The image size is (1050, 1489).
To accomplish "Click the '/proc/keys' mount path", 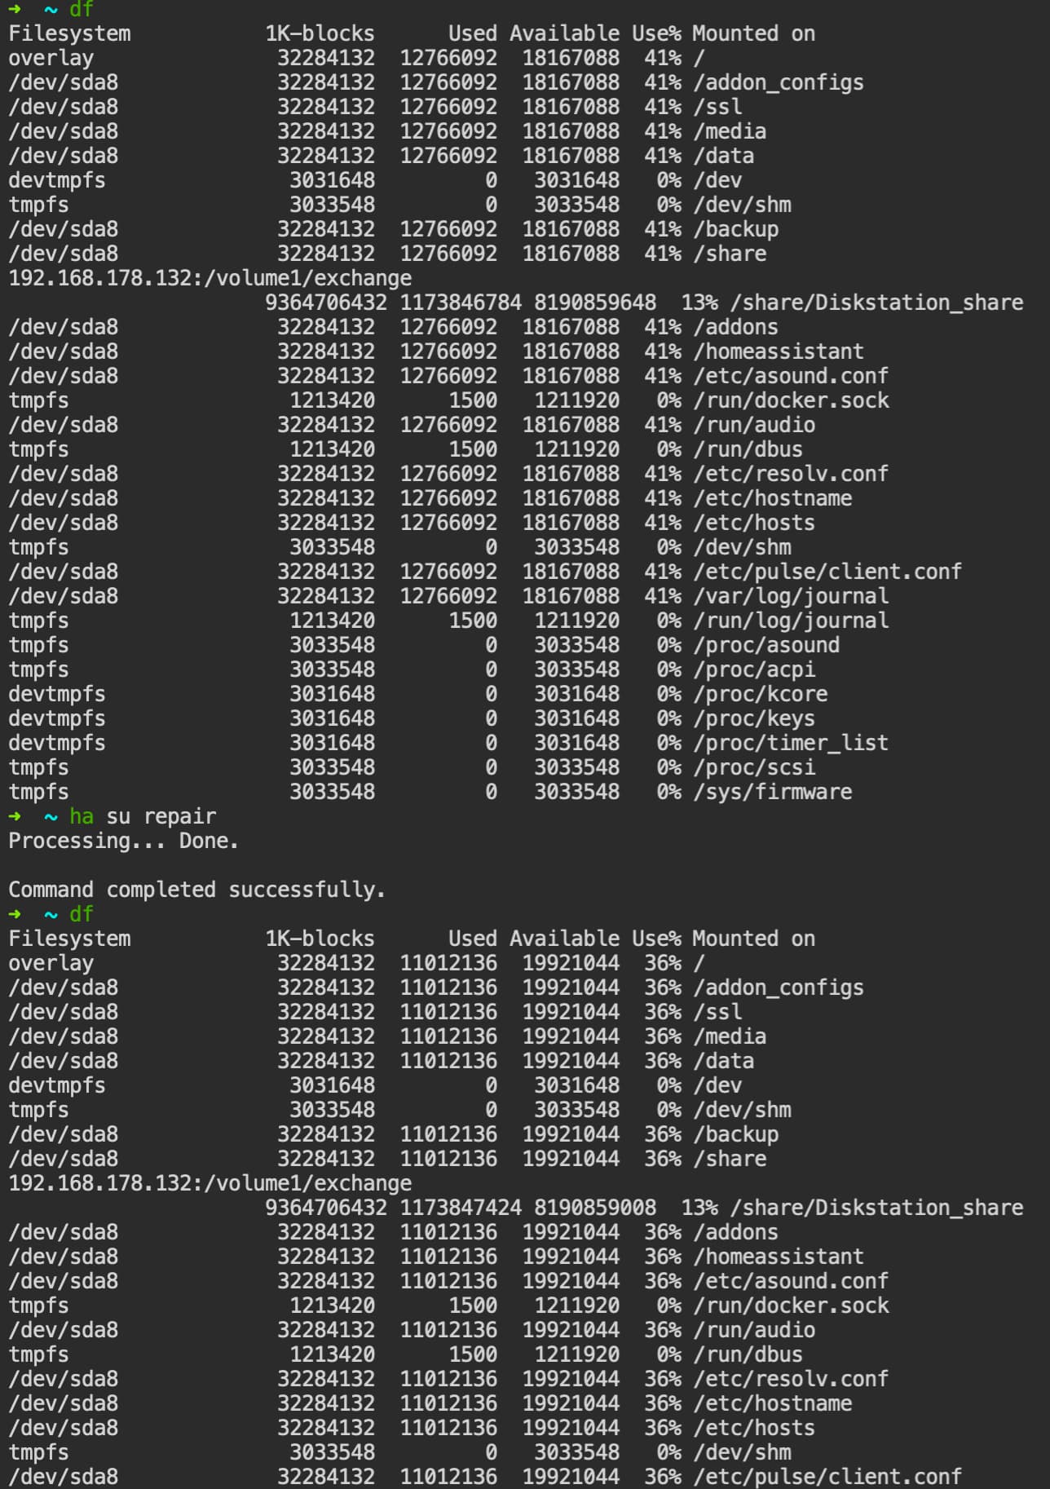I will tap(754, 718).
